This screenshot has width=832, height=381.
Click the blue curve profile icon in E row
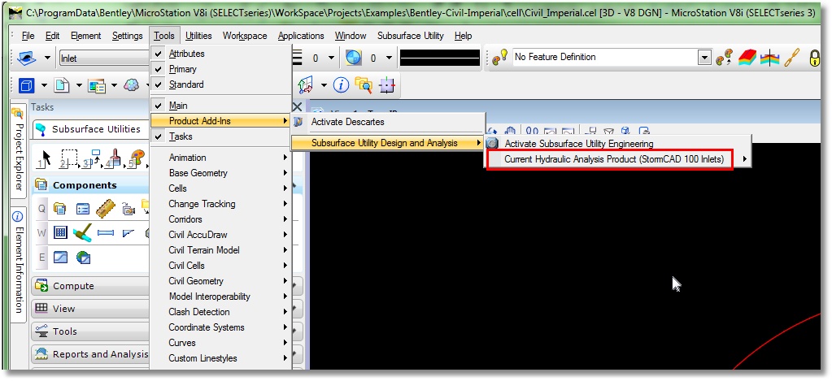[x=60, y=257]
